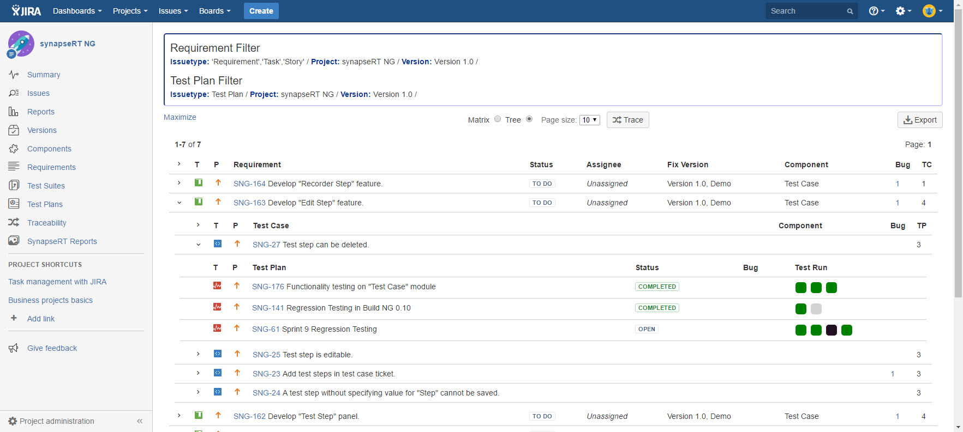The width and height of the screenshot is (963, 432).
Task: Click the Versions sidebar icon
Action: coord(14,130)
